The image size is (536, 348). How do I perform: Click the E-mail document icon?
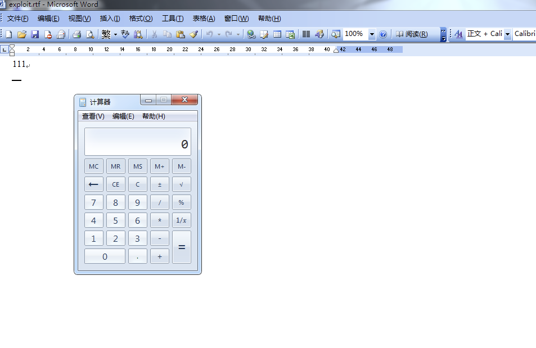pyautogui.click(x=61, y=34)
